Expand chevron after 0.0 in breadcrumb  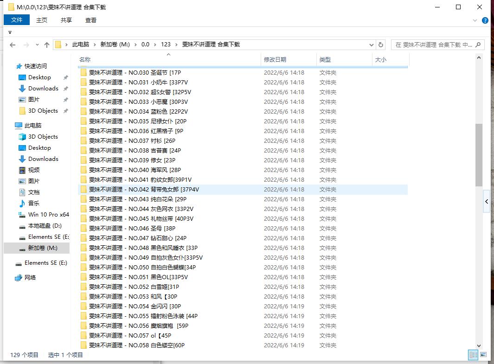coord(155,45)
